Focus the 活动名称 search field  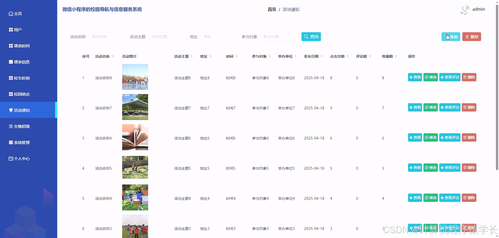click(x=108, y=37)
